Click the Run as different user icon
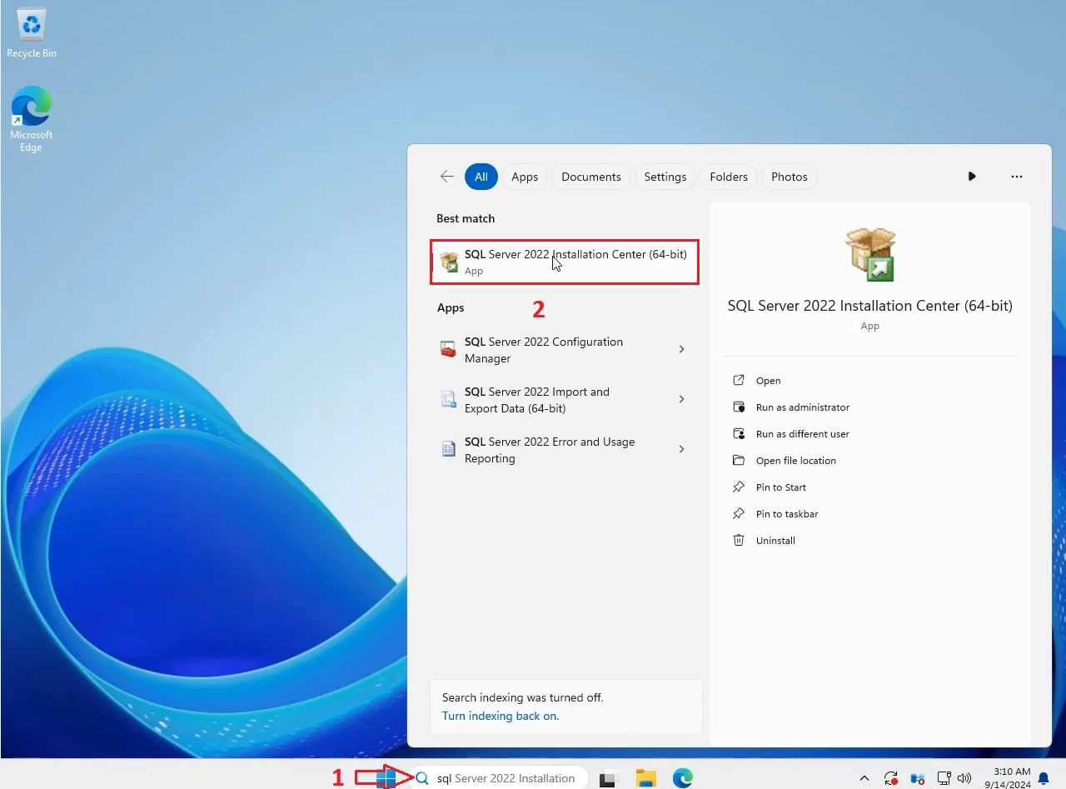Viewport: 1066px width, 789px height. (x=738, y=433)
